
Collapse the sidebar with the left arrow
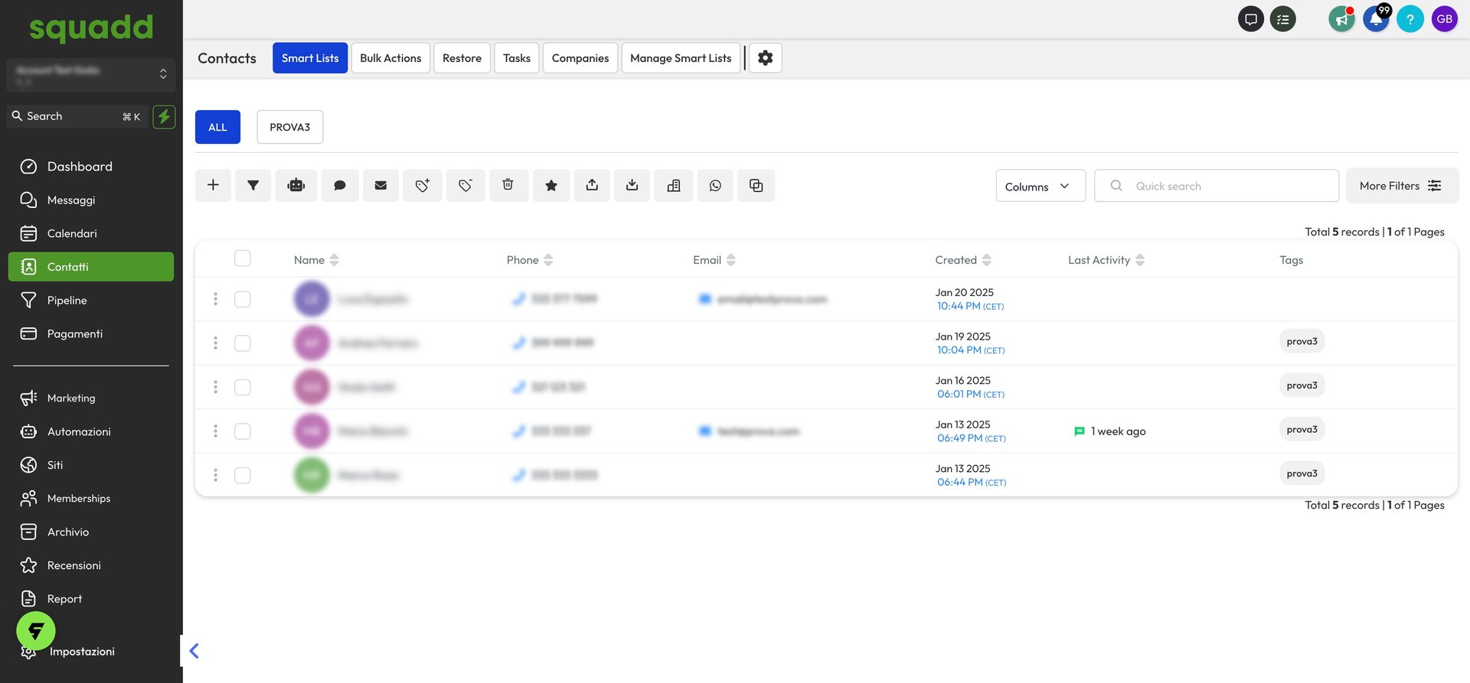194,651
